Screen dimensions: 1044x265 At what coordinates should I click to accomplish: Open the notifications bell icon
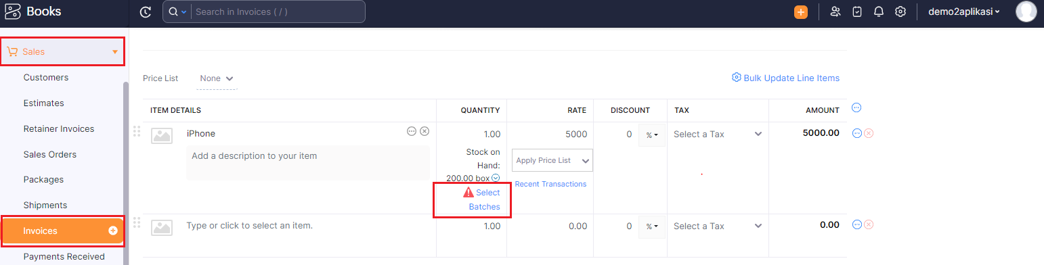pos(879,11)
